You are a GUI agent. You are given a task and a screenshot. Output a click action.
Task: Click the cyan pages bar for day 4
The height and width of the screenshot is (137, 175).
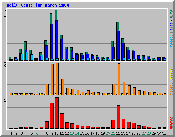(27, 56)
